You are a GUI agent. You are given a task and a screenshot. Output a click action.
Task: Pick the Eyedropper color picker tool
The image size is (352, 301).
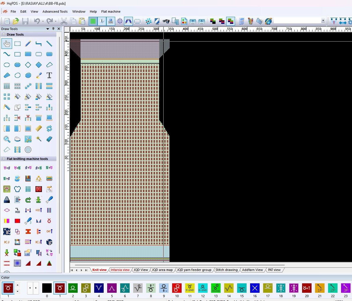click(39, 75)
